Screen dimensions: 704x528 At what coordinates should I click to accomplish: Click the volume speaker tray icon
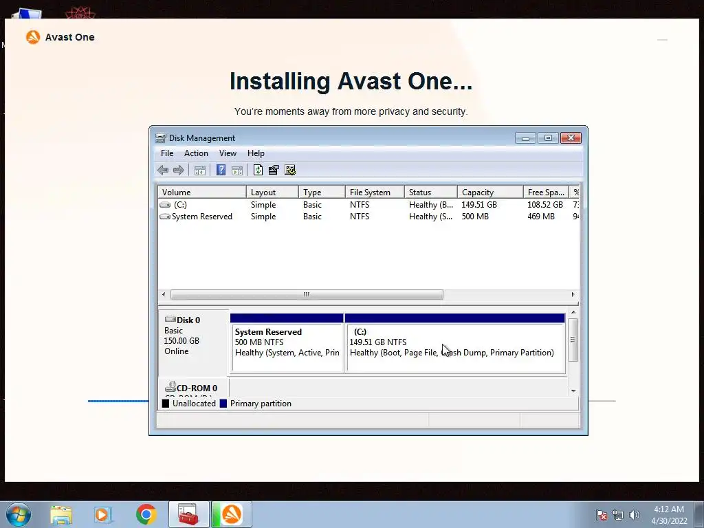pos(635,515)
